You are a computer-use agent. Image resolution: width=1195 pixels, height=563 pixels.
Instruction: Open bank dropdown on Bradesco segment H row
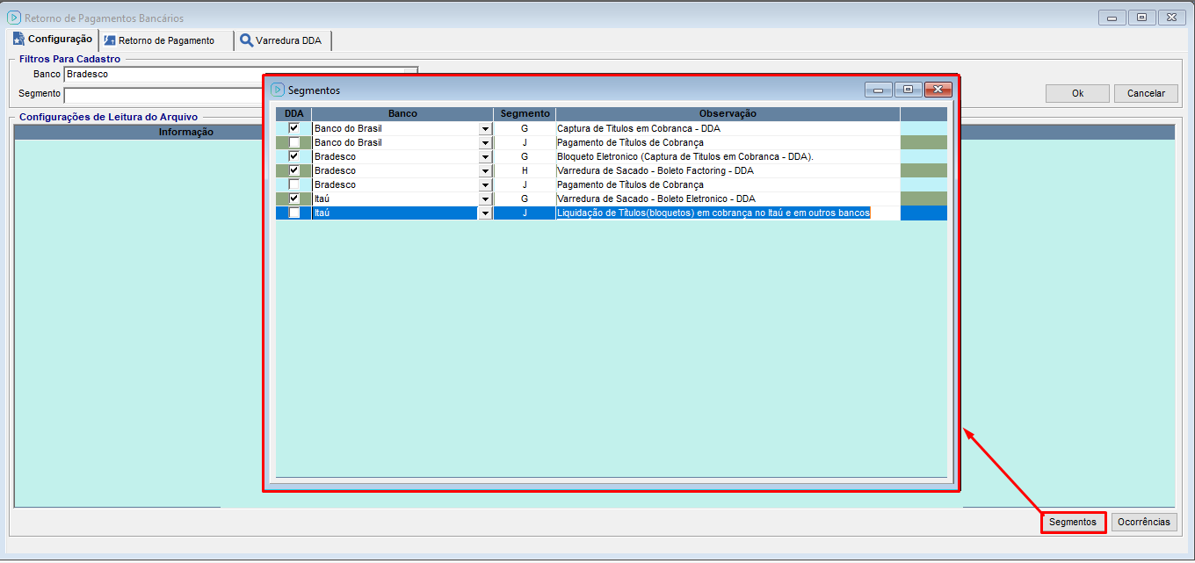tap(485, 170)
